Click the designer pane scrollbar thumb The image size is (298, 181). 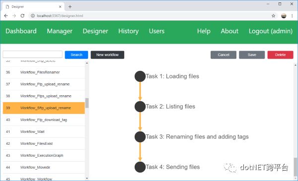tap(296, 168)
